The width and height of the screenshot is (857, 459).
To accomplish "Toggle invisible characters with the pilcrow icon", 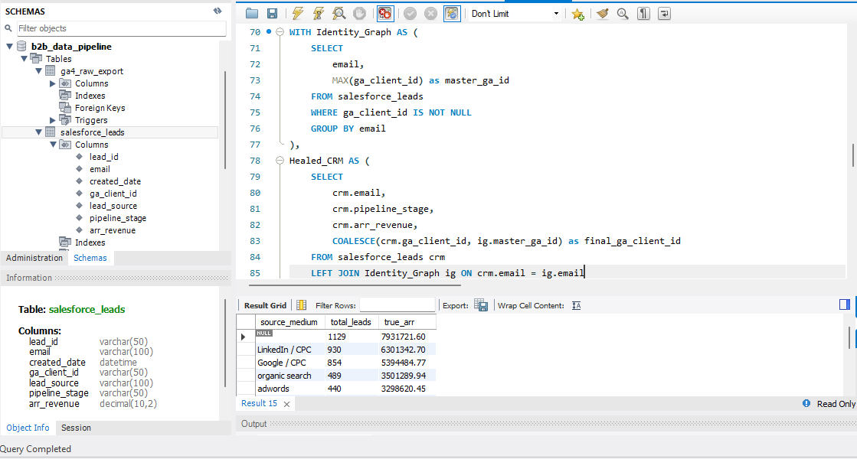I will (644, 14).
